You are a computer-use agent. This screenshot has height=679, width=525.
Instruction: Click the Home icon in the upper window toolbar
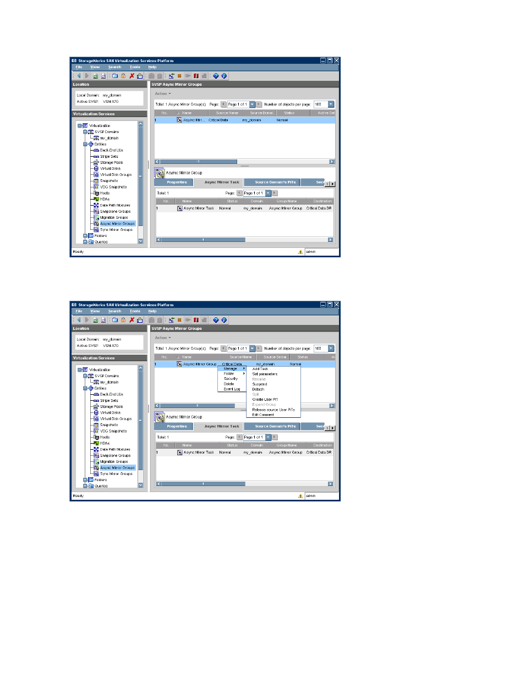tap(140, 76)
